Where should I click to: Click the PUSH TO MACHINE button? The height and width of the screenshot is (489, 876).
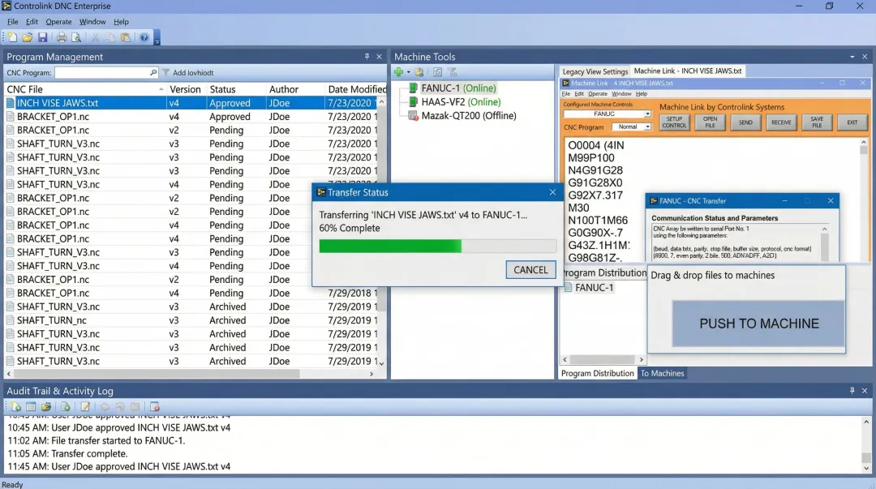[758, 324]
